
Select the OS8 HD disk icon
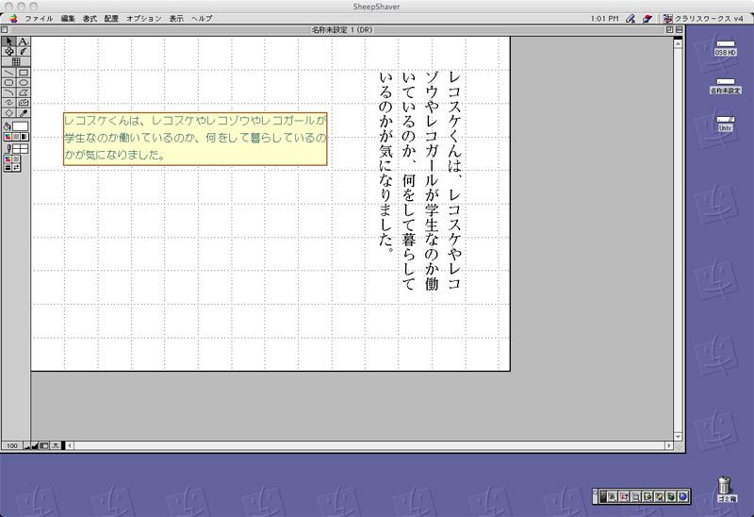(x=725, y=48)
